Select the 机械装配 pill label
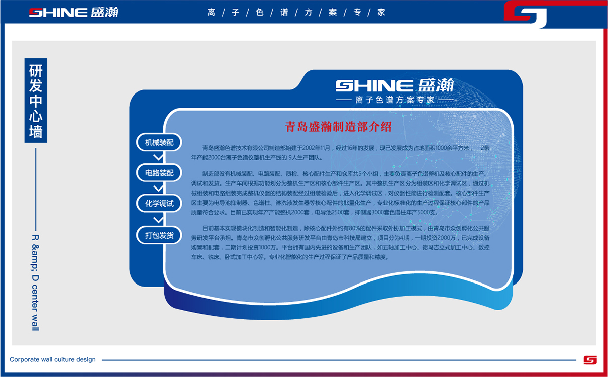 tap(159, 143)
